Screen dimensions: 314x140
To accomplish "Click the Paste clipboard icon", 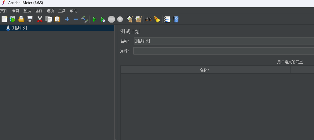I will [57, 19].
